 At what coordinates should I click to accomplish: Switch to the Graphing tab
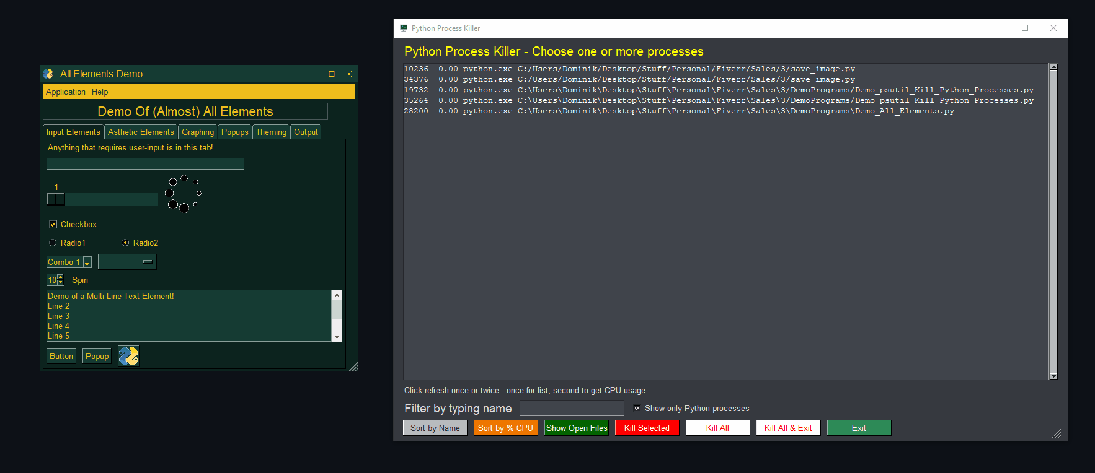[x=198, y=132]
